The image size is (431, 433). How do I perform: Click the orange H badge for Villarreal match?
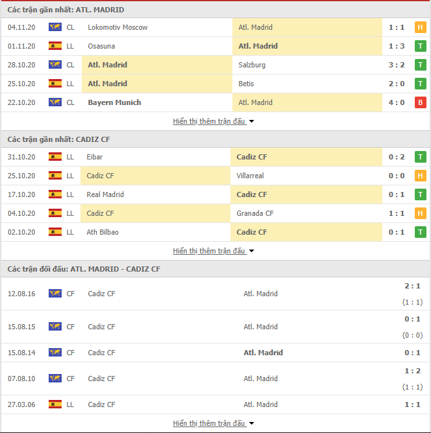click(x=420, y=176)
